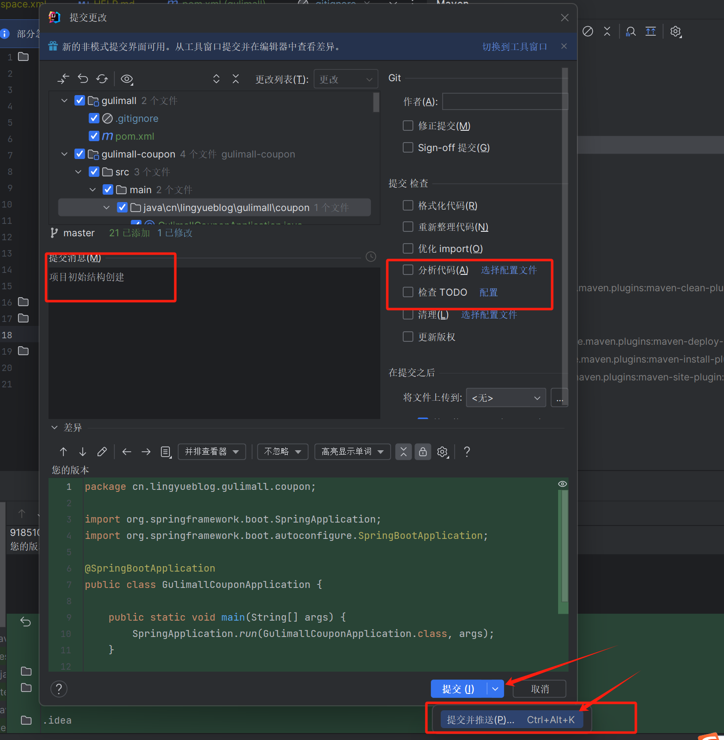Click the show diff arrows icon

pos(63,79)
